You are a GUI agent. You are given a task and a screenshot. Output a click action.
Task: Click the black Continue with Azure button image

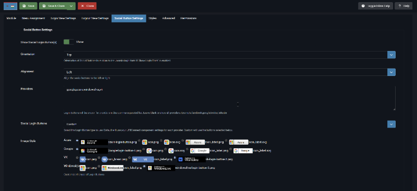(x=94, y=142)
